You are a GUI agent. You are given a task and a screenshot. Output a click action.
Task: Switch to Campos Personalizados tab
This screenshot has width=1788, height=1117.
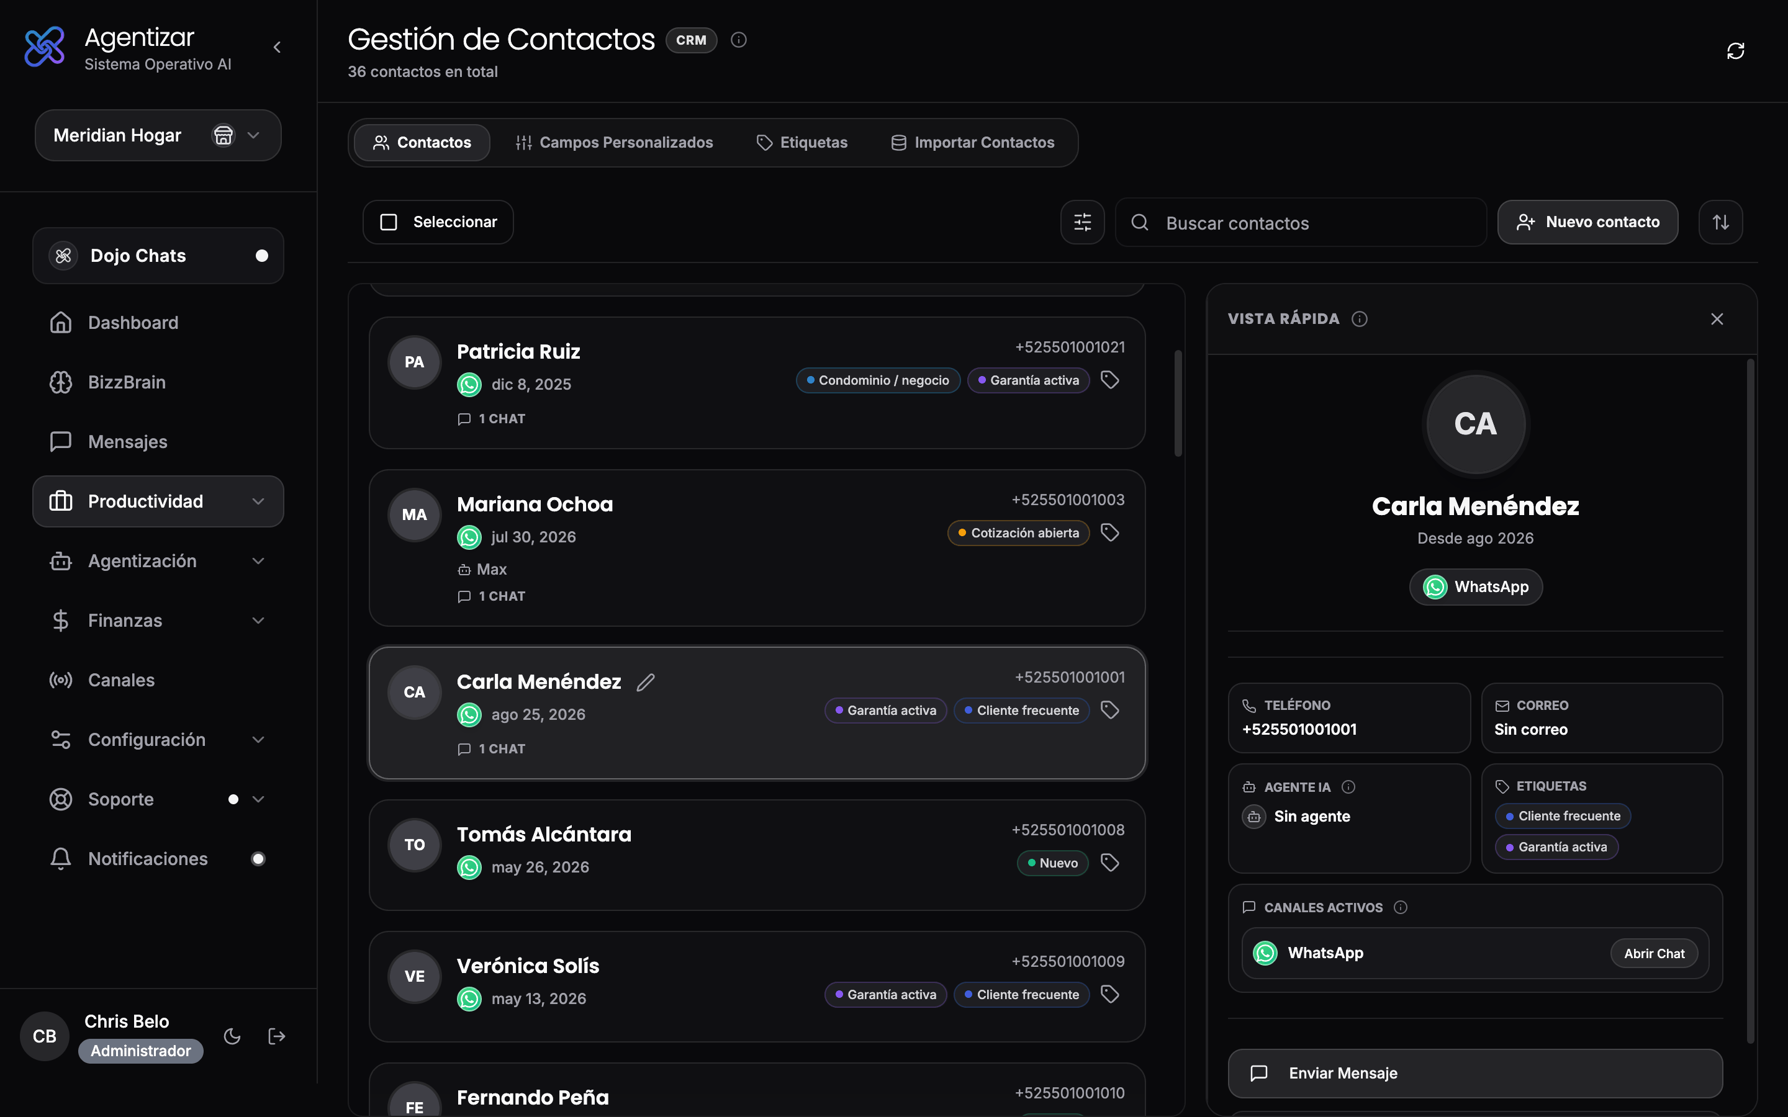614,143
